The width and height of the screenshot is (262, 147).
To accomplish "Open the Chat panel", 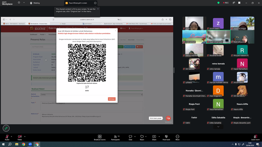I will 130,138.
